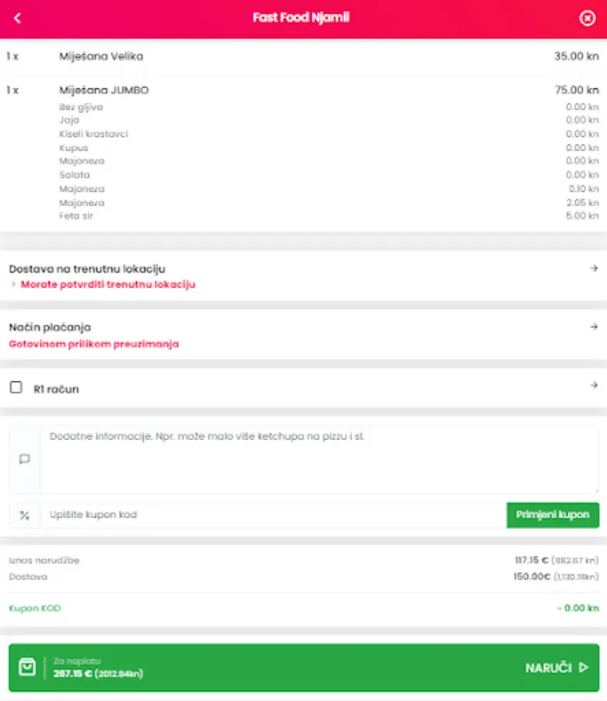Click the Feta sir extra row
The height and width of the screenshot is (701, 607).
tap(76, 216)
